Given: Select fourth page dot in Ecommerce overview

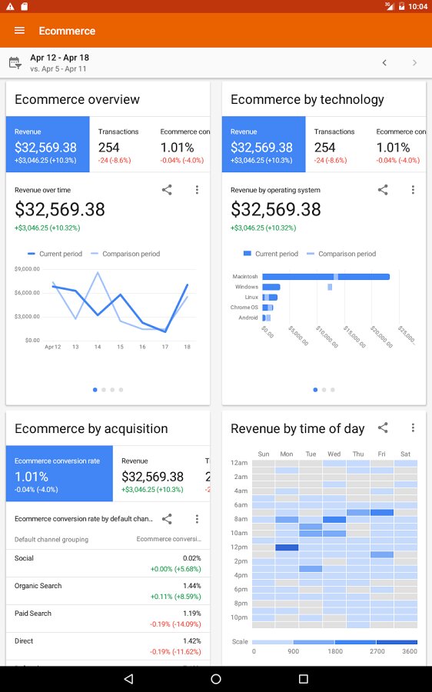Looking at the screenshot, I should pyautogui.click(x=121, y=390).
